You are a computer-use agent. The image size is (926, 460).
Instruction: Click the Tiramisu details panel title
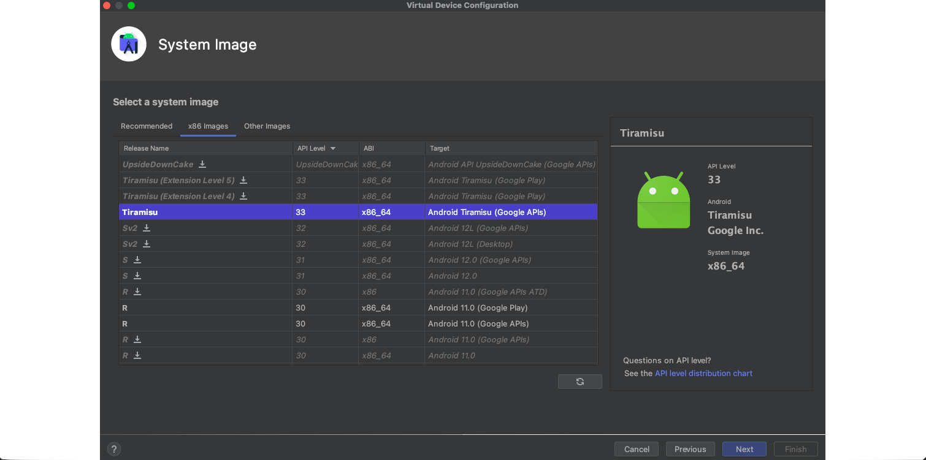(642, 133)
